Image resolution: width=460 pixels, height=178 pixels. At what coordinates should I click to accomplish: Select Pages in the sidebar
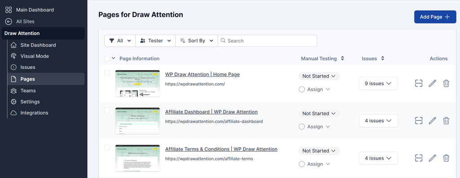pyautogui.click(x=46, y=79)
